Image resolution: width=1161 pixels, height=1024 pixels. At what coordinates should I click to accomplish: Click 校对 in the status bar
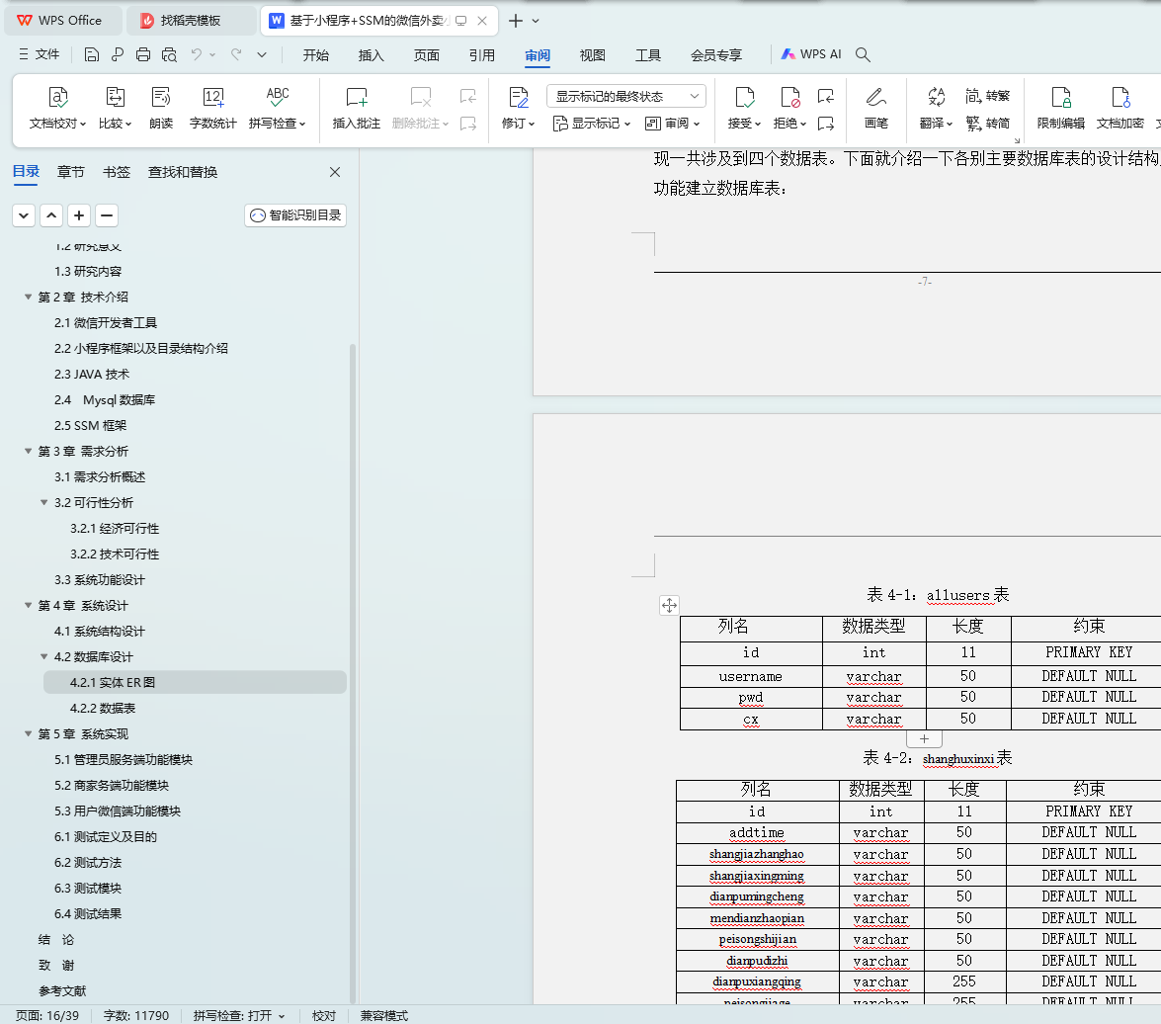pos(323,1016)
